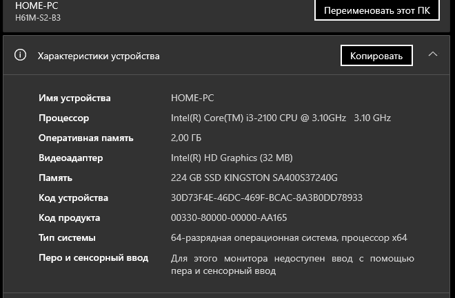Click the Процессор label
This screenshot has height=298, width=455.
[63, 118]
